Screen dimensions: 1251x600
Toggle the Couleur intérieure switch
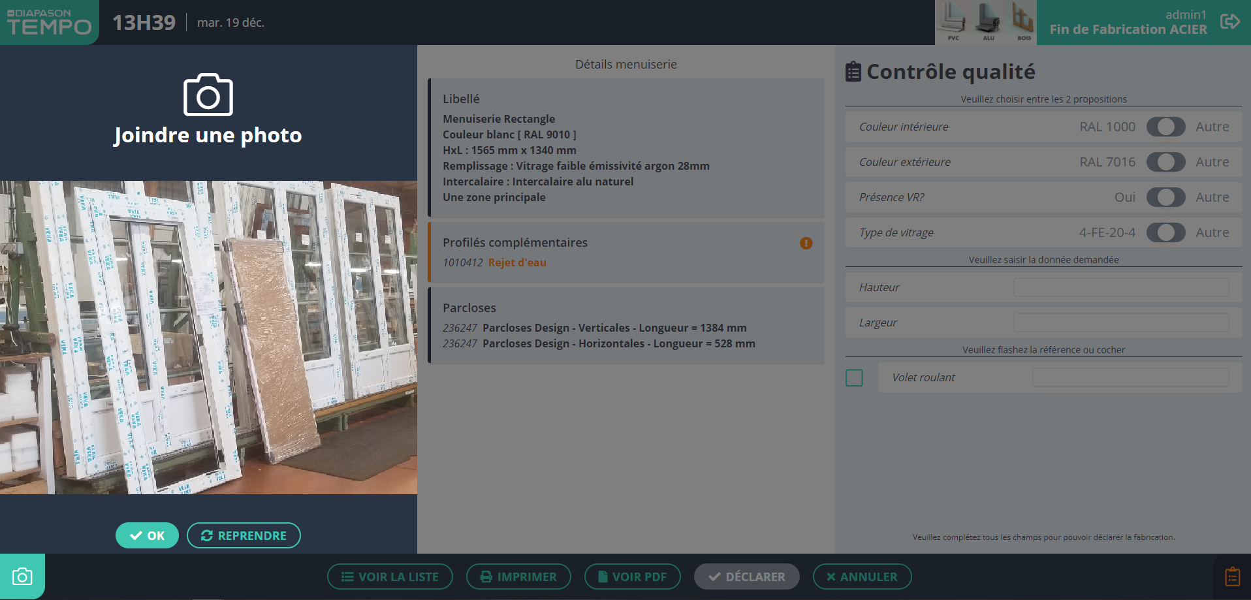click(1165, 127)
